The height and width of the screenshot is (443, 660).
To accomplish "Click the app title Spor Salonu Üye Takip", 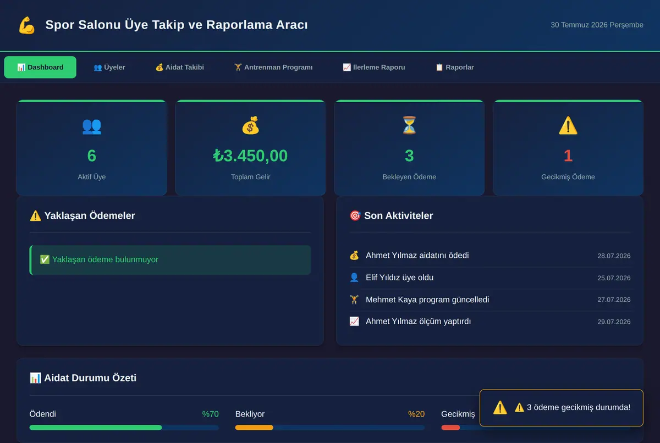I will (177, 25).
